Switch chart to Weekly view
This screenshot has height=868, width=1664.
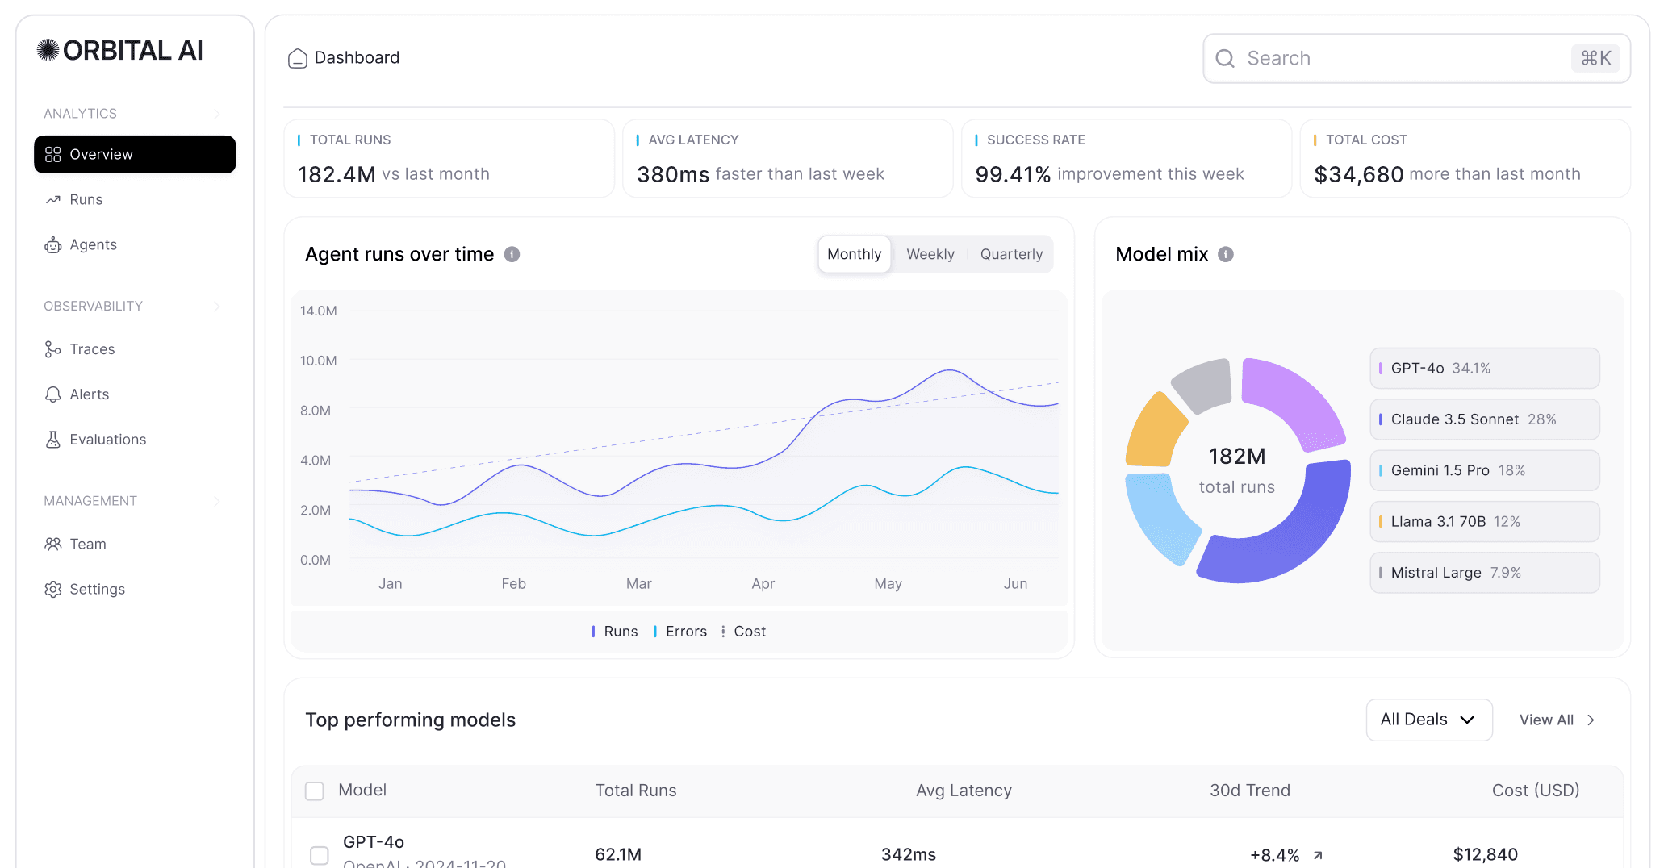coord(930,255)
